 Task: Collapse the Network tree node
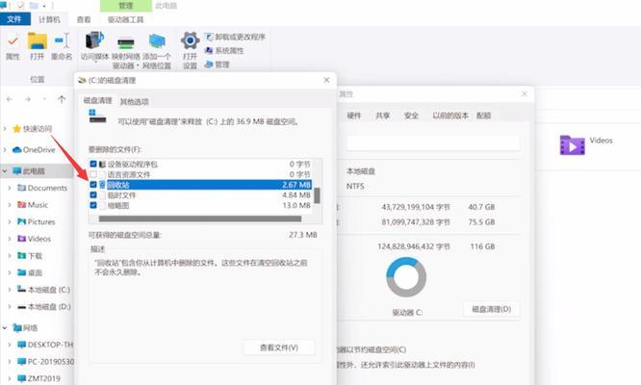(x=5, y=328)
